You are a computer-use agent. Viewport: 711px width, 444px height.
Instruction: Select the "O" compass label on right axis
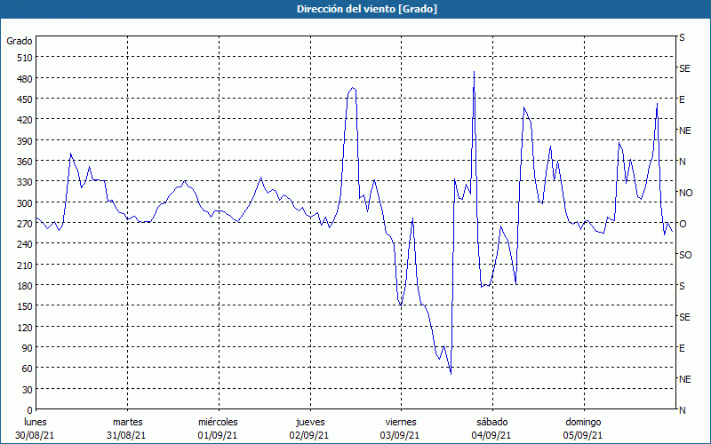pyautogui.click(x=683, y=224)
